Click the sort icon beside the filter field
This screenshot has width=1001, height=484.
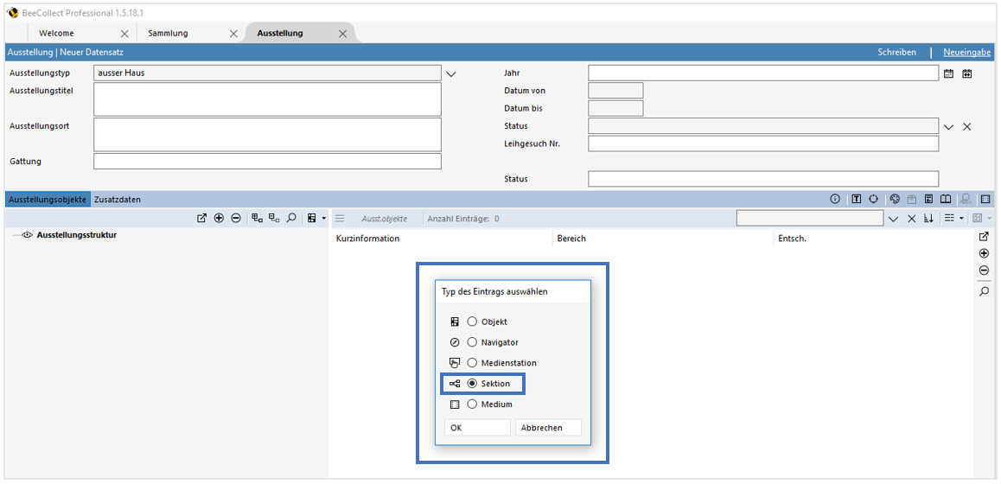pos(929,219)
